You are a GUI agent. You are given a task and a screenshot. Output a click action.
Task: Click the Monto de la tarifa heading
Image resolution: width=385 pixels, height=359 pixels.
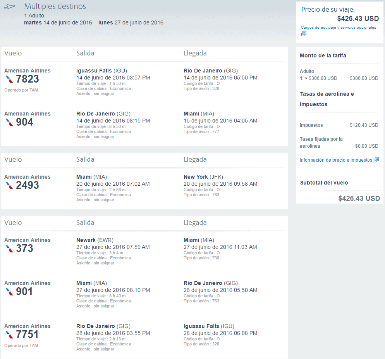point(323,55)
